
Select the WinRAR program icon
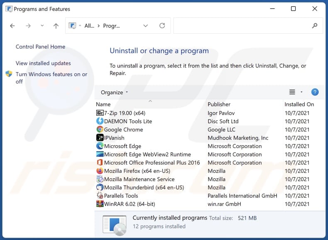tap(100, 204)
